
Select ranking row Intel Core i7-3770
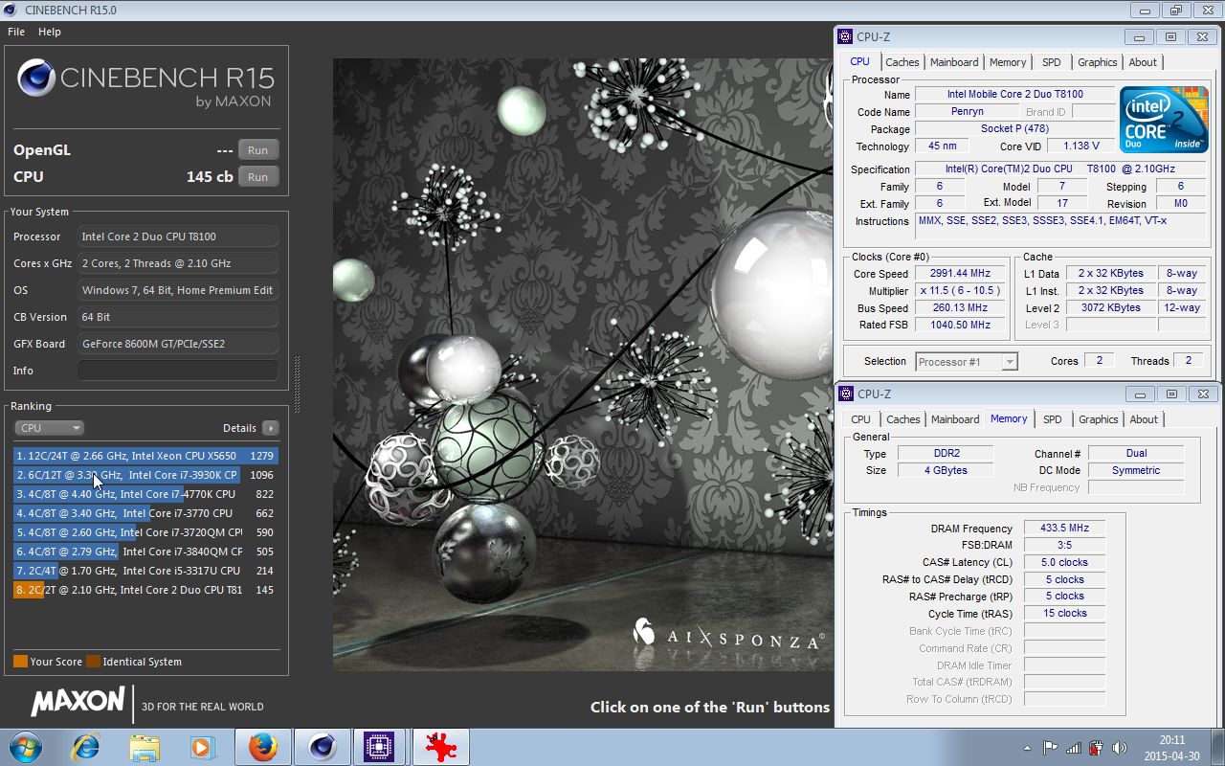pyautogui.click(x=145, y=513)
